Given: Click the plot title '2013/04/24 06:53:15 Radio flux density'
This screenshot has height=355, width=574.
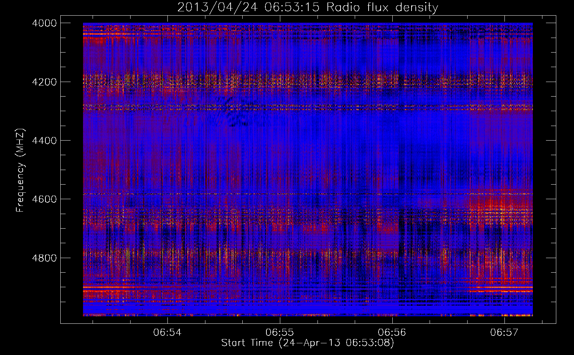Looking at the screenshot, I should click(308, 7).
